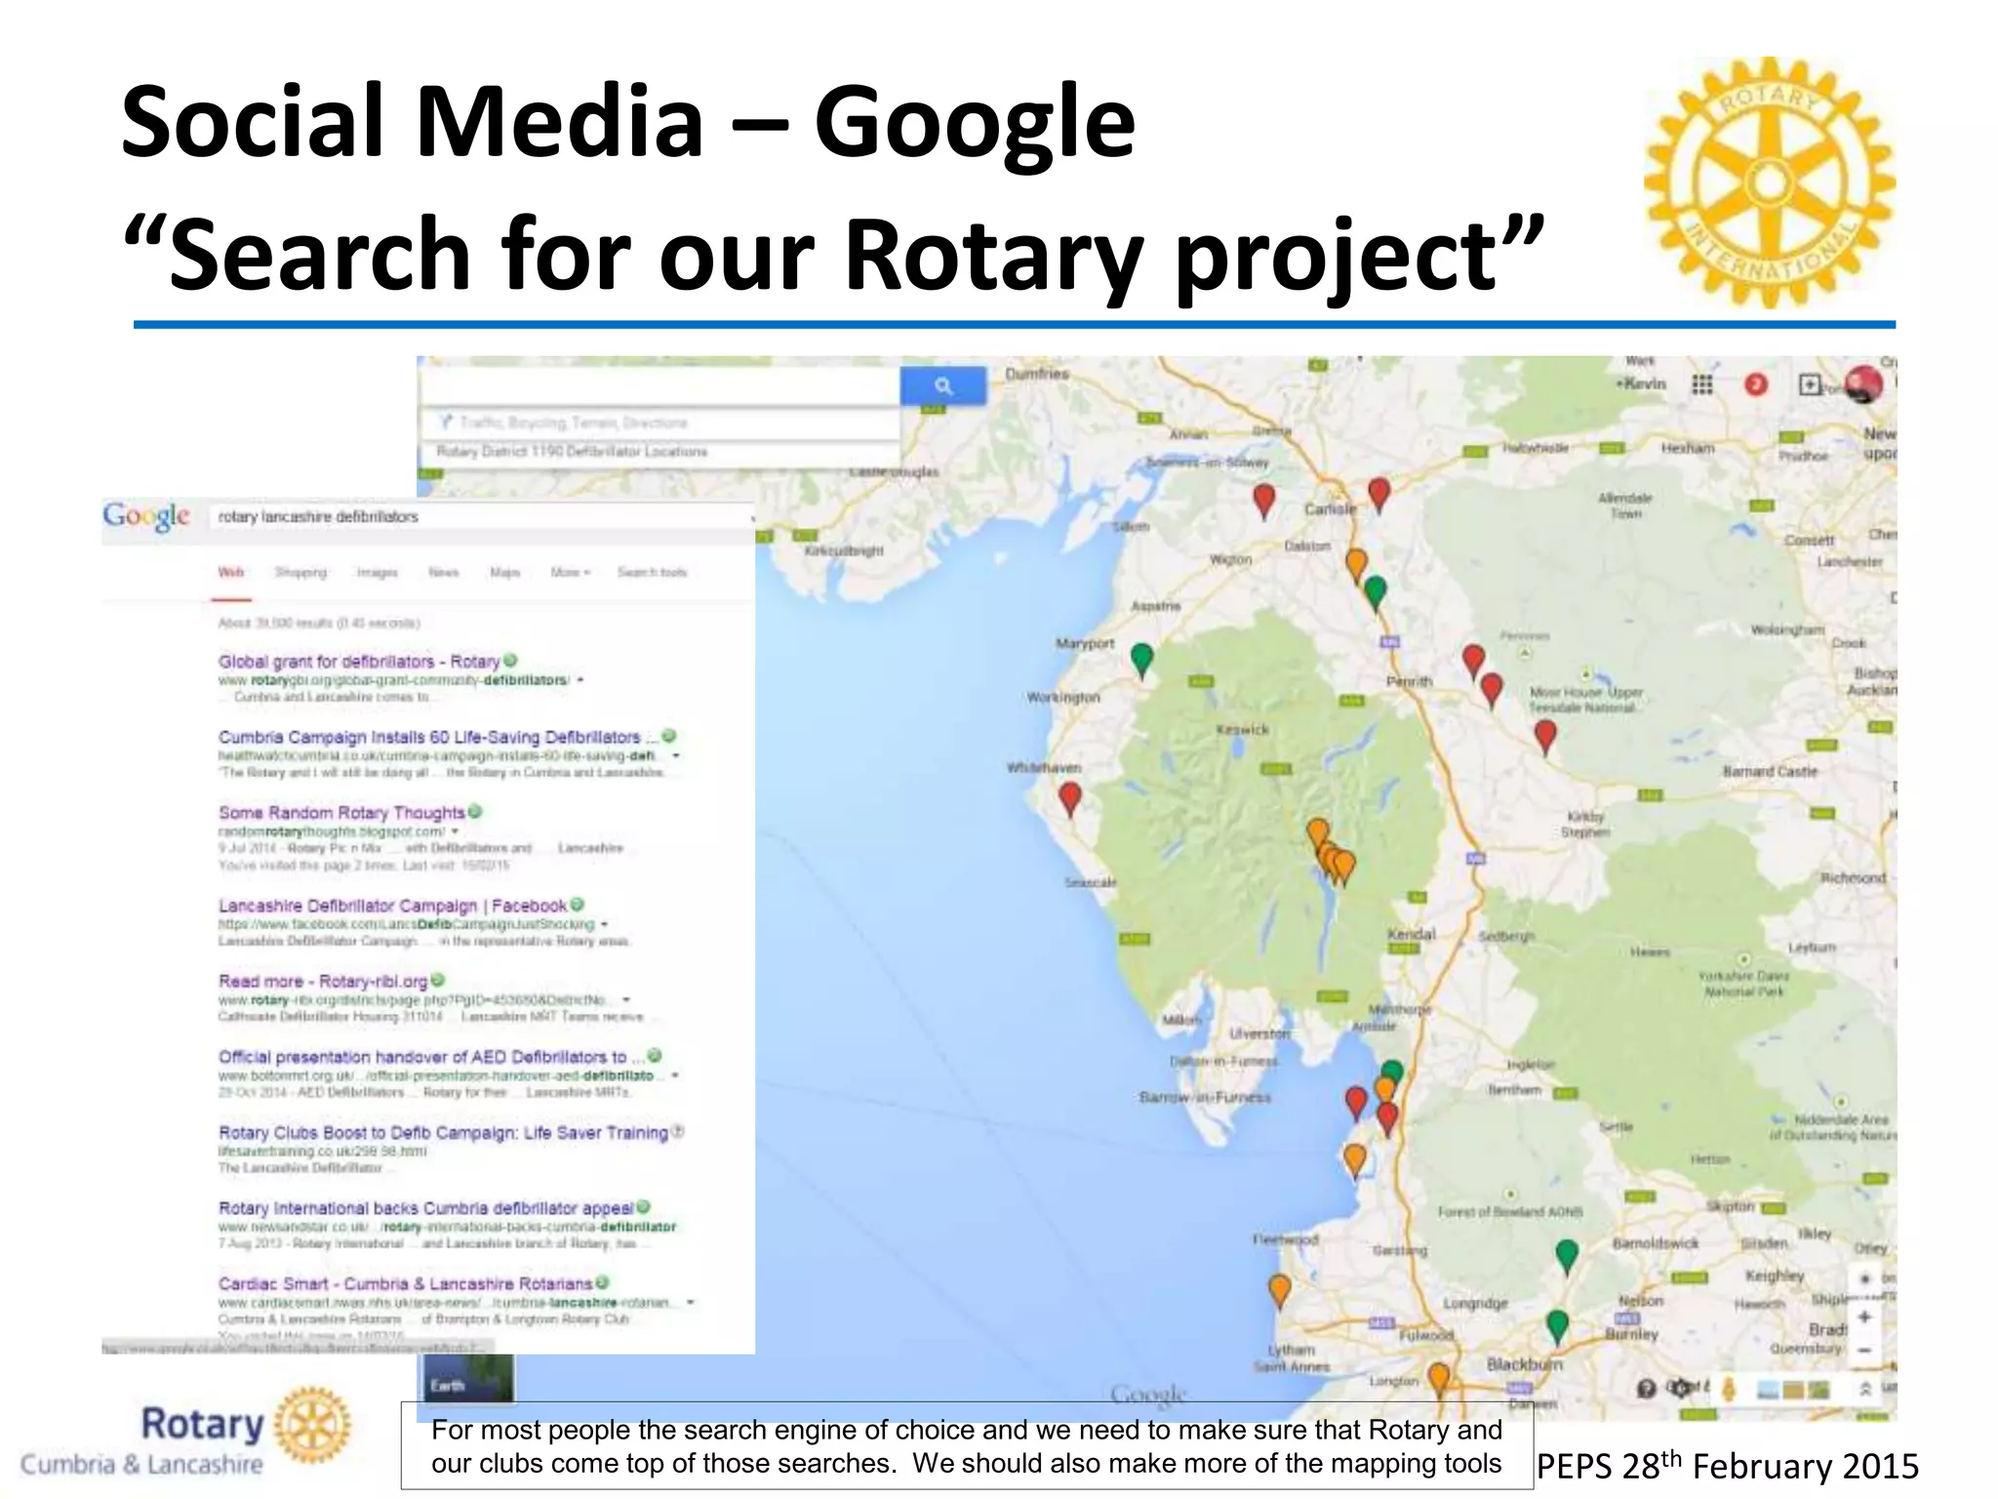Viewport: 1998px width, 1499px height.
Task: Click the 'PEPS 28th February 2015' text
Action: click(x=1727, y=1465)
